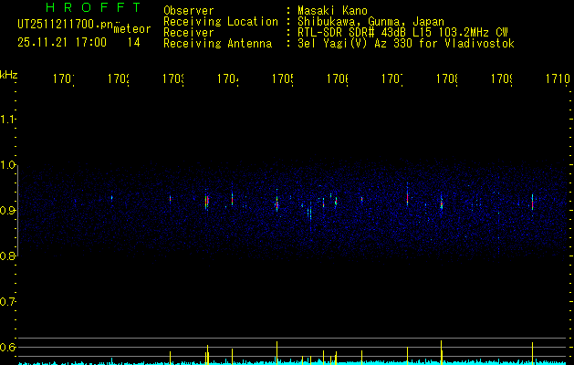Click the 1.1 frequency axis label

pos(8,119)
